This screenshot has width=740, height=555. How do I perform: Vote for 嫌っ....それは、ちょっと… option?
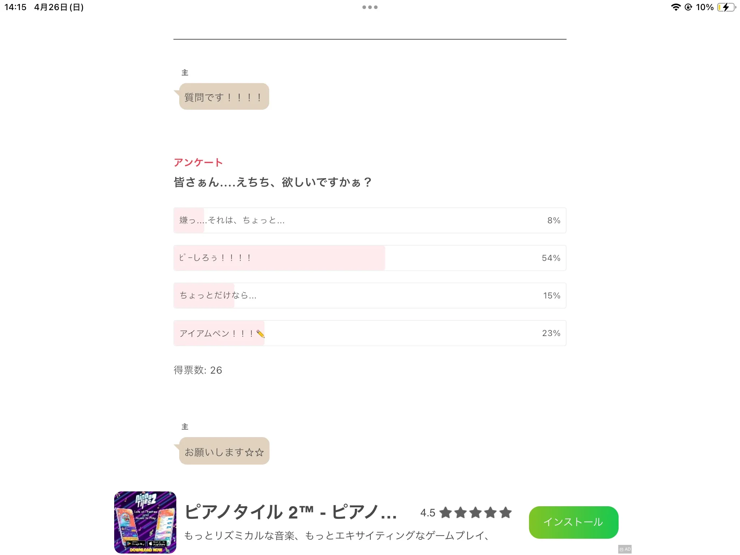(370, 220)
